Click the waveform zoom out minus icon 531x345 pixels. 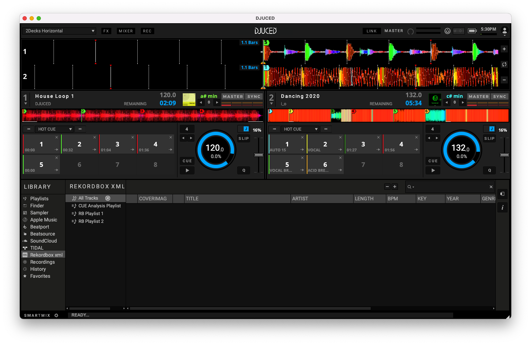click(504, 80)
